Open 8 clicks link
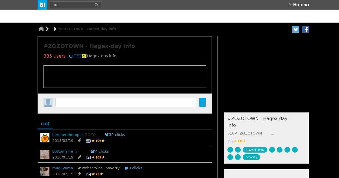The height and width of the screenshot is (178, 339). pyautogui.click(x=135, y=168)
